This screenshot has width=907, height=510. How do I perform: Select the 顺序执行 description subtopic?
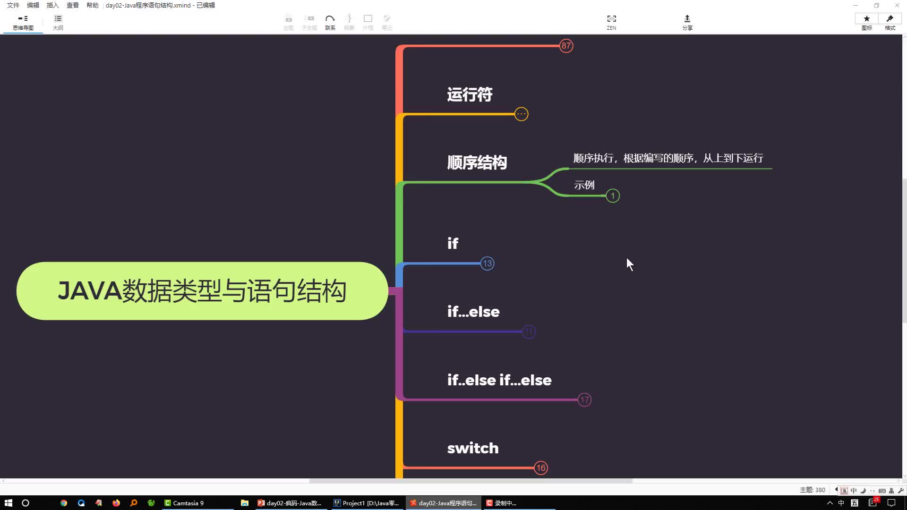point(668,158)
